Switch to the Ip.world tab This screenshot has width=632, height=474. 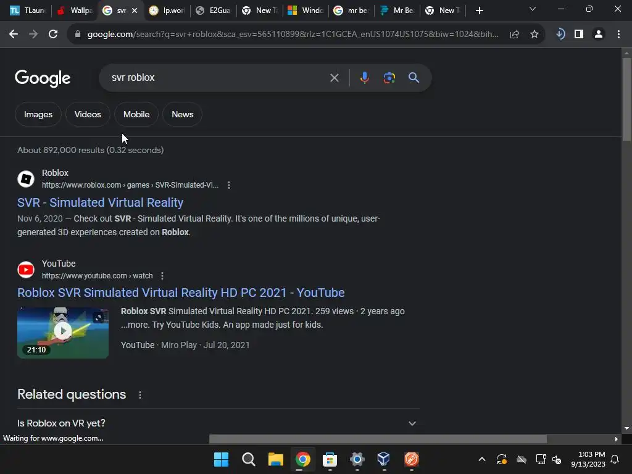coord(167,11)
